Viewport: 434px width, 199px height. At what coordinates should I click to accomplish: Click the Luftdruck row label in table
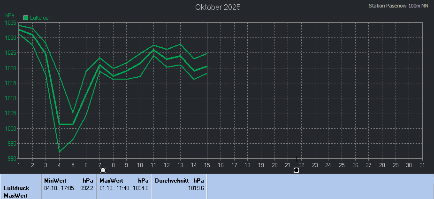(x=16, y=188)
